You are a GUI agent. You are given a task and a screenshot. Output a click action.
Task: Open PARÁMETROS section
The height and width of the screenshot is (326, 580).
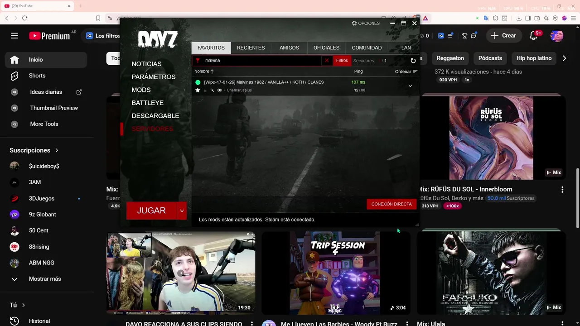pyautogui.click(x=154, y=77)
